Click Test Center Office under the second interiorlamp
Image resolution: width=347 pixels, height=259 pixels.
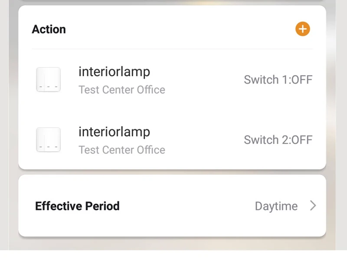pyautogui.click(x=121, y=150)
